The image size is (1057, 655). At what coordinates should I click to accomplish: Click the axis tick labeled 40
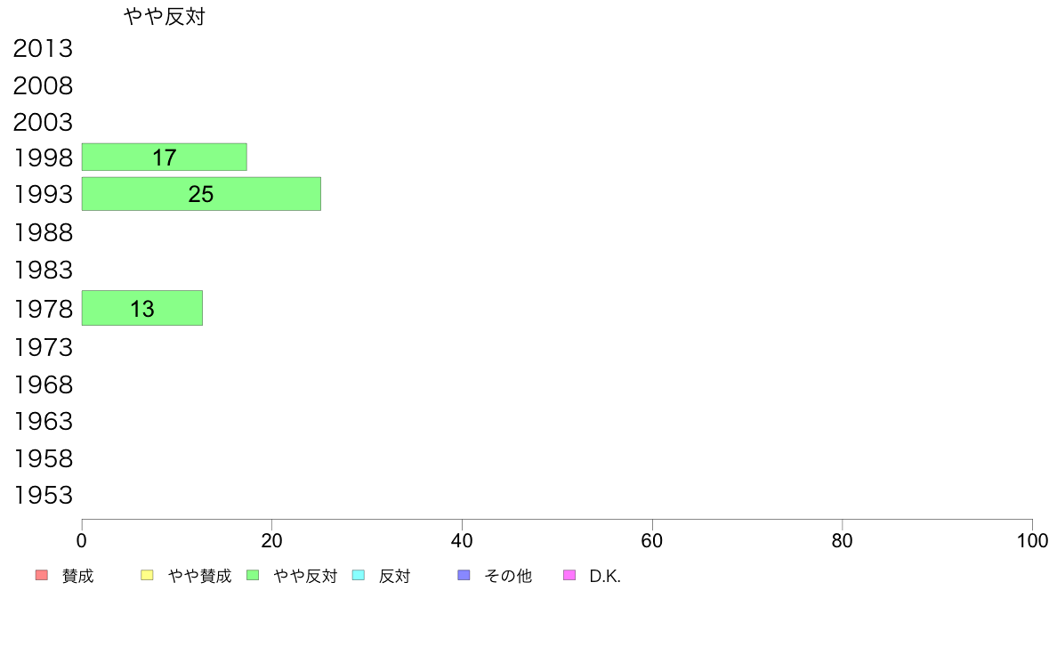coord(462,540)
